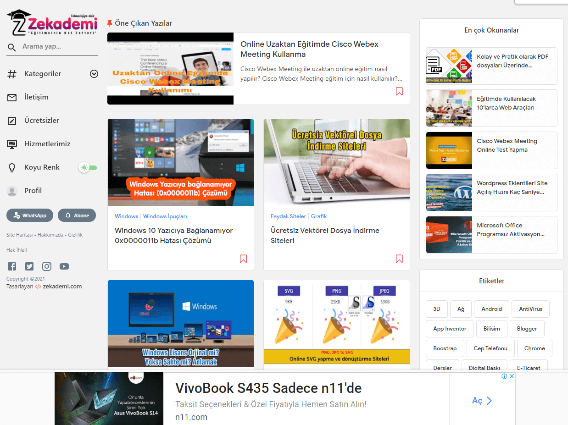Click the Abone subscribe button
The width and height of the screenshot is (568, 425).
point(77,215)
